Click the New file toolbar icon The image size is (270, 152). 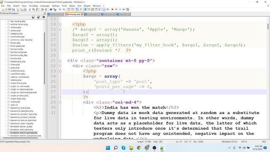[x=3, y=9]
